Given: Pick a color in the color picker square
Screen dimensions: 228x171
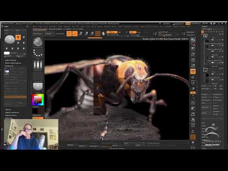Looking at the screenshot, I should (x=38, y=100).
